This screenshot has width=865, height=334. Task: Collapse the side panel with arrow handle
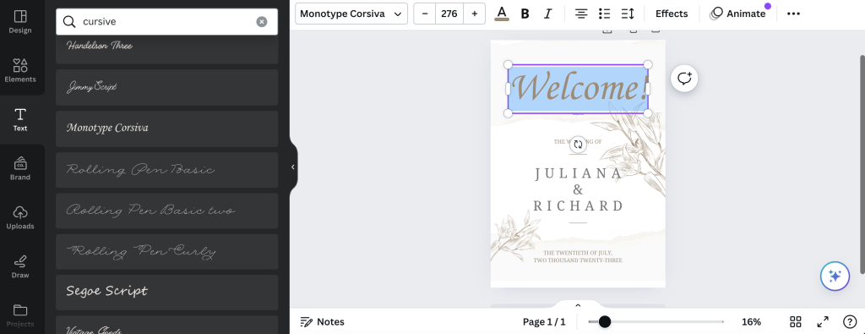[x=293, y=167]
